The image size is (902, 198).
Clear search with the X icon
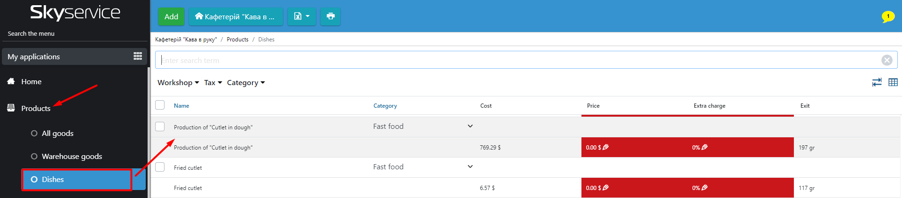(x=886, y=60)
